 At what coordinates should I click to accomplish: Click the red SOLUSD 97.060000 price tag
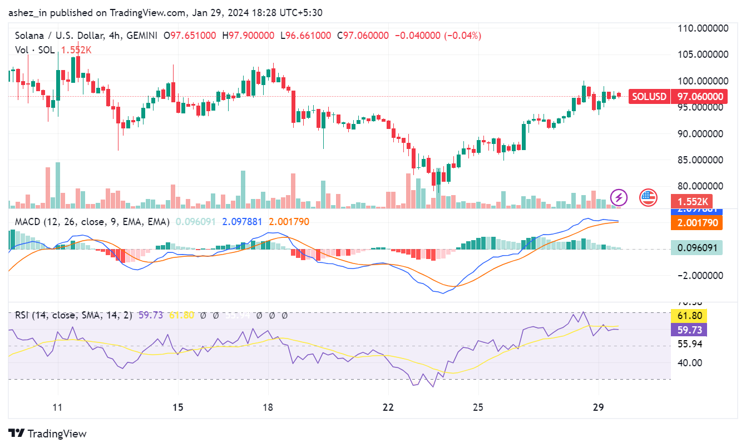point(677,97)
